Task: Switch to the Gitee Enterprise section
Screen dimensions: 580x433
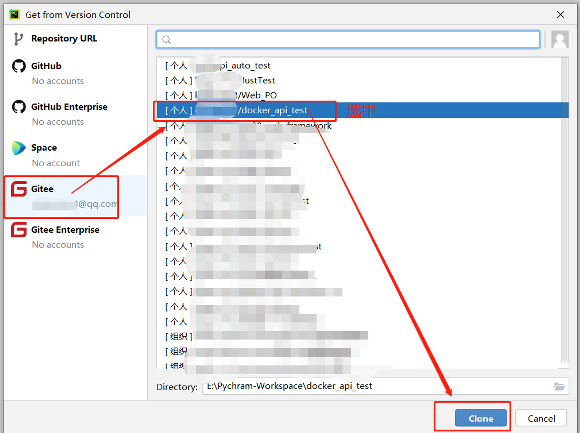Action: pyautogui.click(x=65, y=230)
